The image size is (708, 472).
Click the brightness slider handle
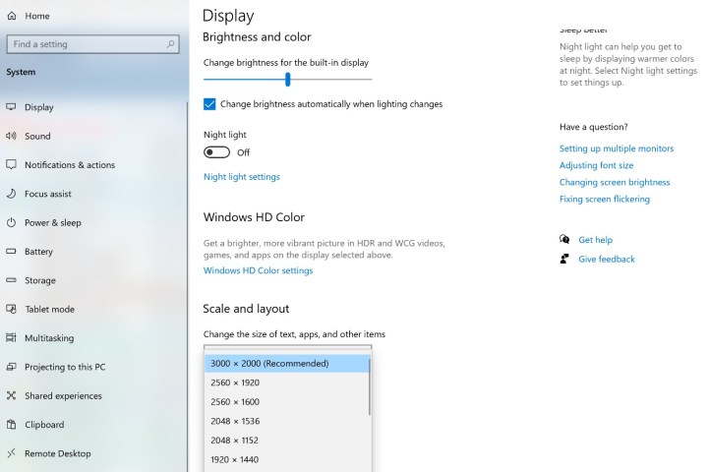(x=288, y=80)
